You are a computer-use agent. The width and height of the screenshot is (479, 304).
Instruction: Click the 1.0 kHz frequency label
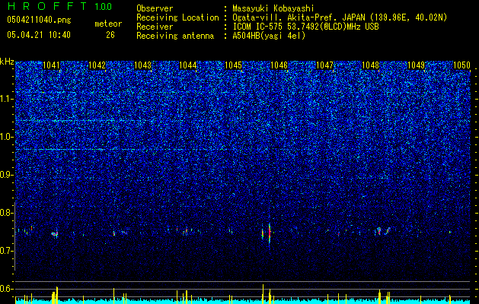(x=7, y=137)
